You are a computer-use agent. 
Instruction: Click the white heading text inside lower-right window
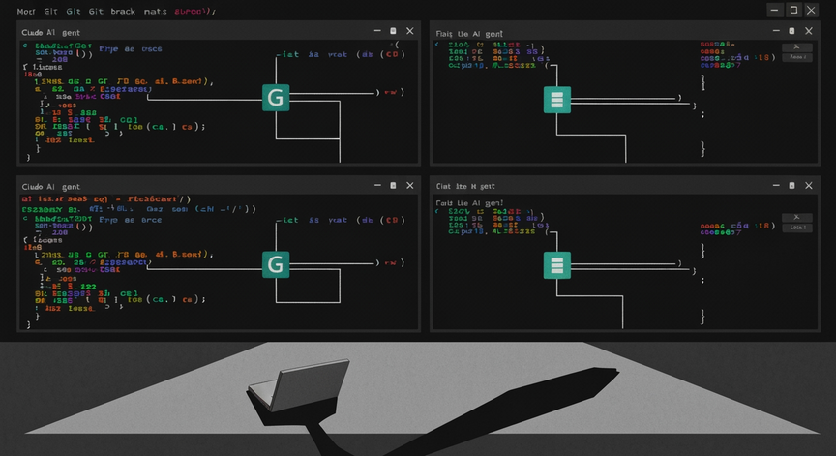pos(469,203)
